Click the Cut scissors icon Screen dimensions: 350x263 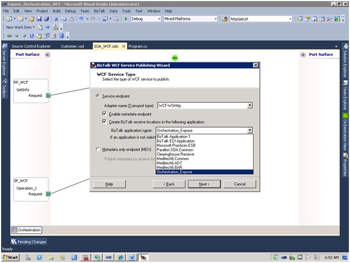[56, 19]
